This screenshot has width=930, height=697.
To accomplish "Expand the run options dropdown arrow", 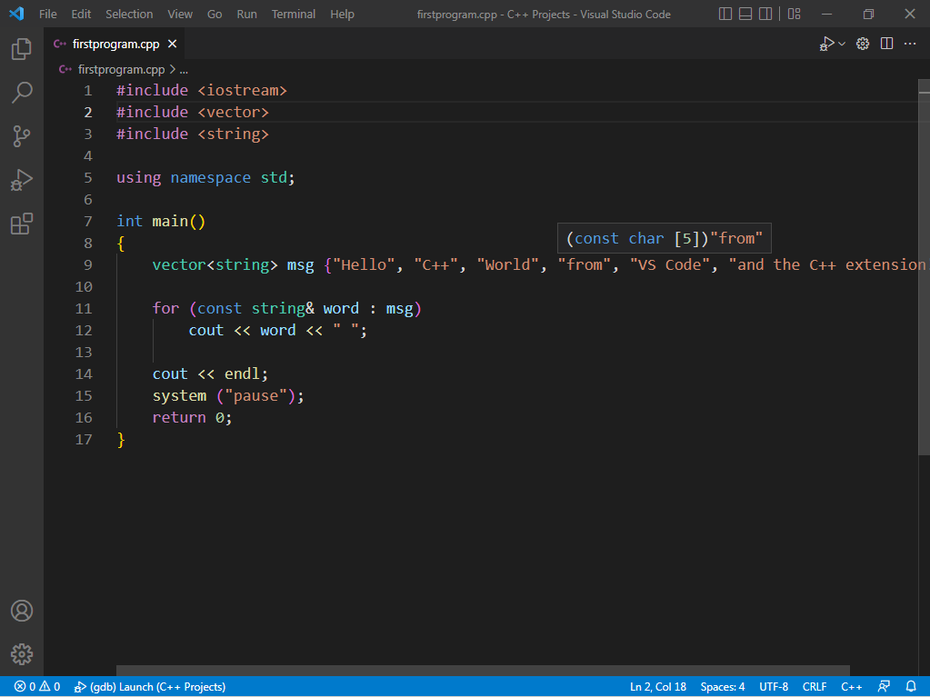I will (x=842, y=44).
